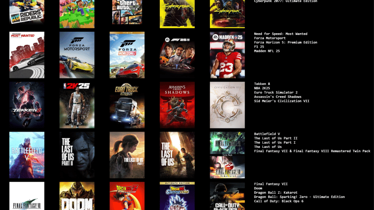
Task: Click "Dragon Ball: Sparking! Zero - Ultimate Edition" text
Action: pyautogui.click(x=299, y=196)
